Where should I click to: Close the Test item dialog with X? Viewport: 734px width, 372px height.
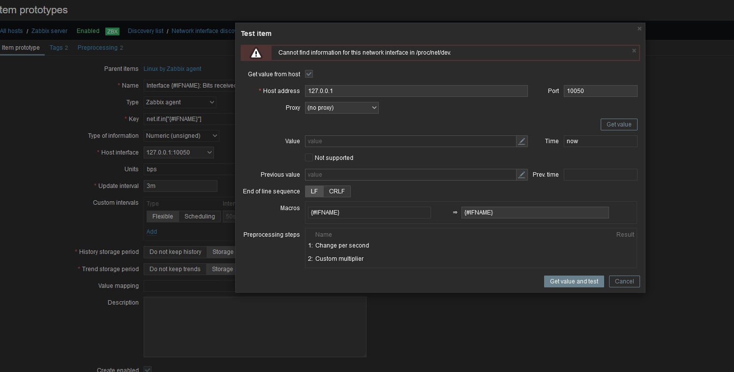[639, 29]
